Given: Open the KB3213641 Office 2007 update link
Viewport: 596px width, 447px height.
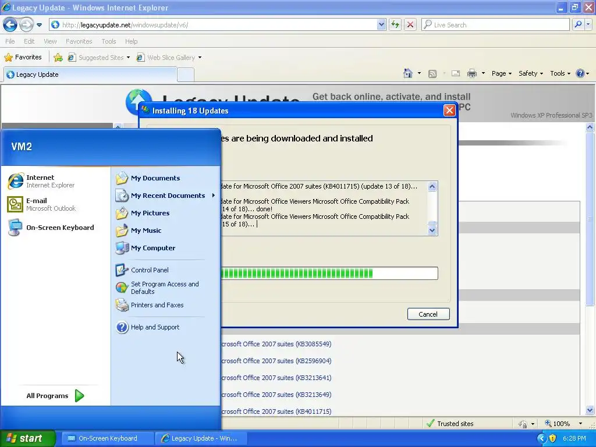Looking at the screenshot, I should [x=276, y=377].
